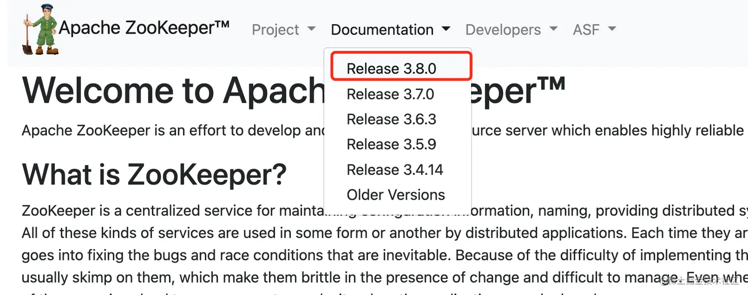Open the ASF dropdown
This screenshot has height=295, width=748.
(586, 30)
